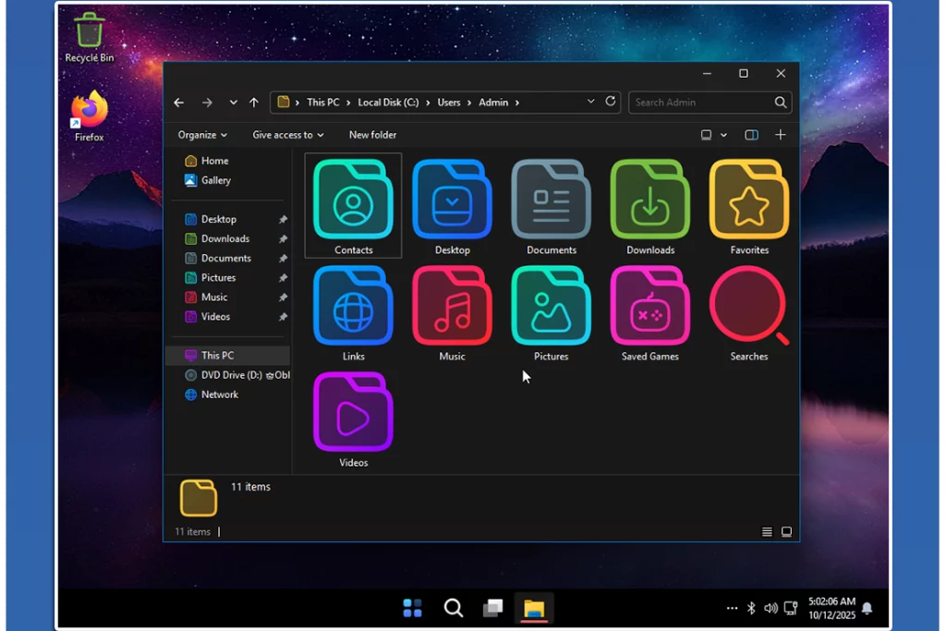Switch to details view in status bar
Screen dimensions: 946x631
[767, 532]
